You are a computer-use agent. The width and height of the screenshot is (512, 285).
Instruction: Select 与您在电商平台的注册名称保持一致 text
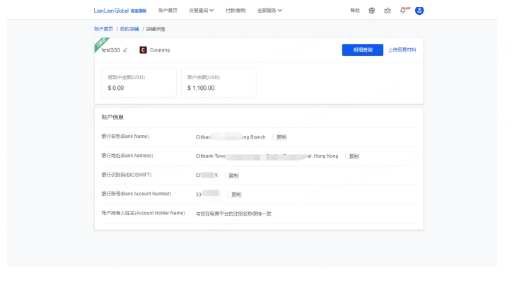point(233,214)
